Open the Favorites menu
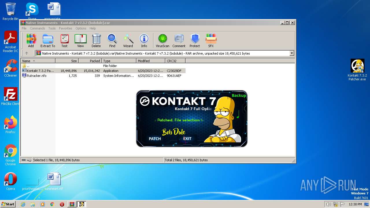Image resolution: width=370 pixels, height=208 pixels. click(66, 28)
